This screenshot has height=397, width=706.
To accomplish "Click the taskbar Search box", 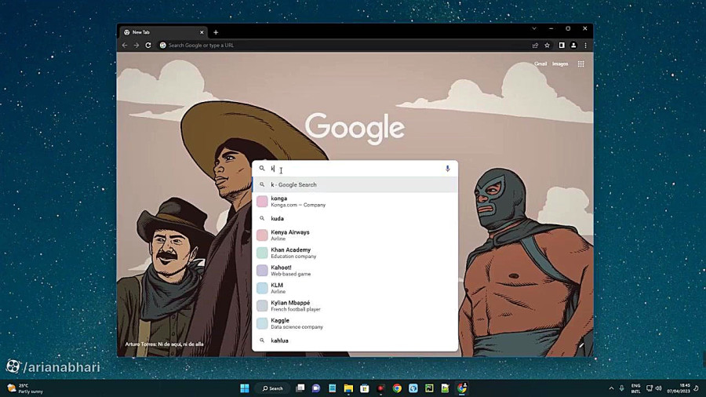I will (x=273, y=388).
